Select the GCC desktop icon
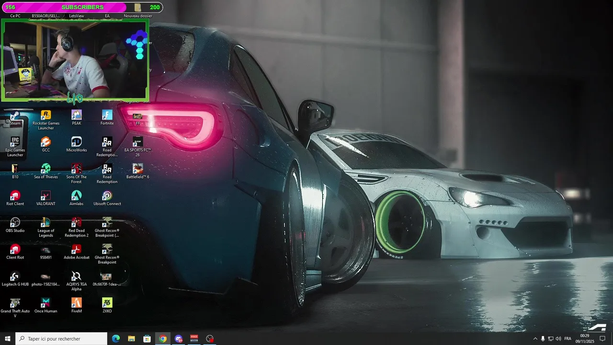The image size is (613, 345). click(x=46, y=145)
